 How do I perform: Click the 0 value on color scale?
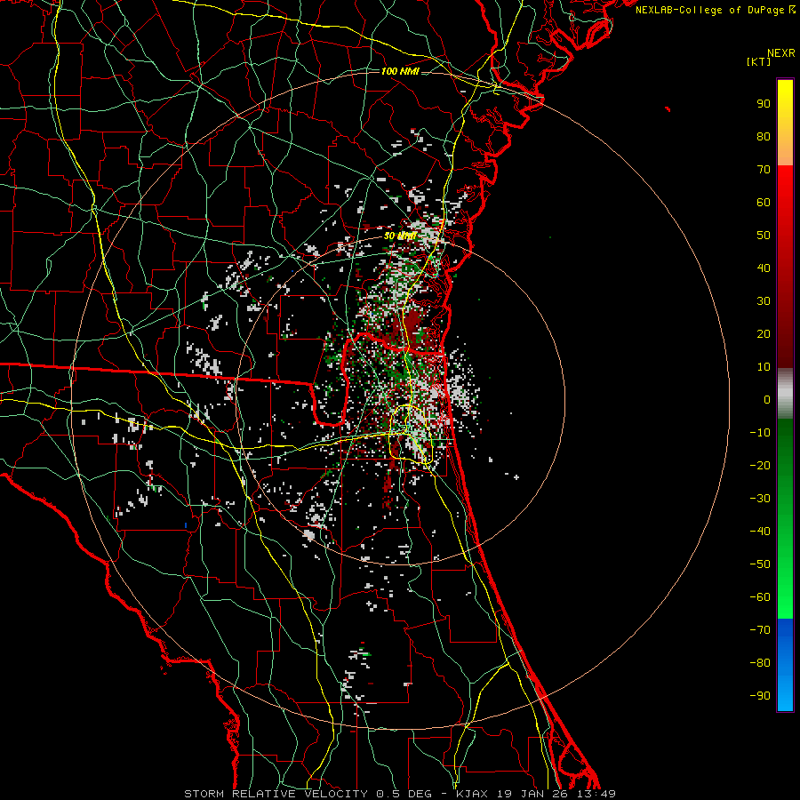(767, 399)
